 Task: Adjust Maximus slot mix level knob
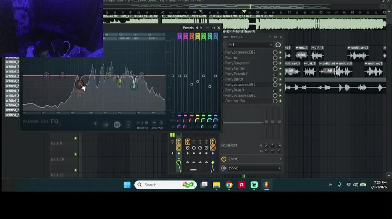click(x=275, y=58)
